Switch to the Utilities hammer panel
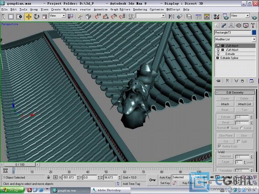Screen dimensions: 259x194 253,25
